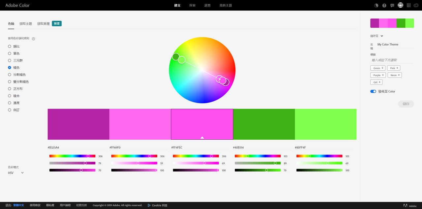Switch to the 擷取漸層 tab
Image resolution: width=422 pixels, height=209 pixels.
pos(44,24)
